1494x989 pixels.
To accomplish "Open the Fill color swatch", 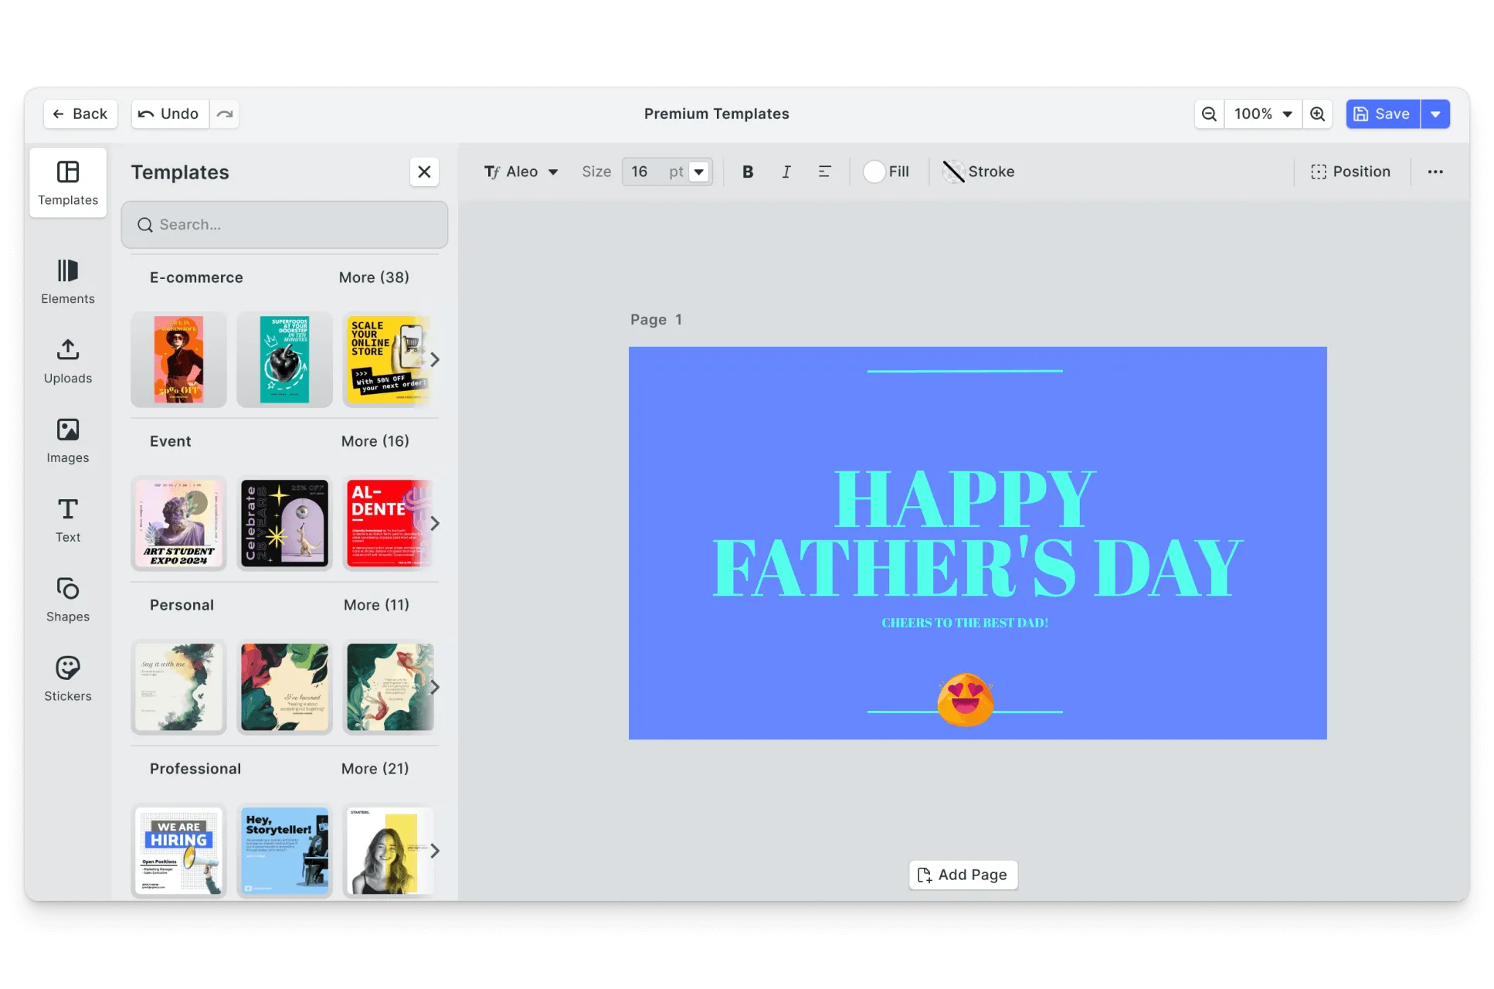I will (874, 172).
